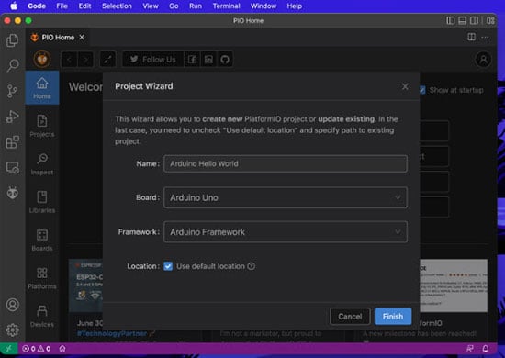505x358 pixels.
Task: Click the Finish button
Action: point(393,317)
